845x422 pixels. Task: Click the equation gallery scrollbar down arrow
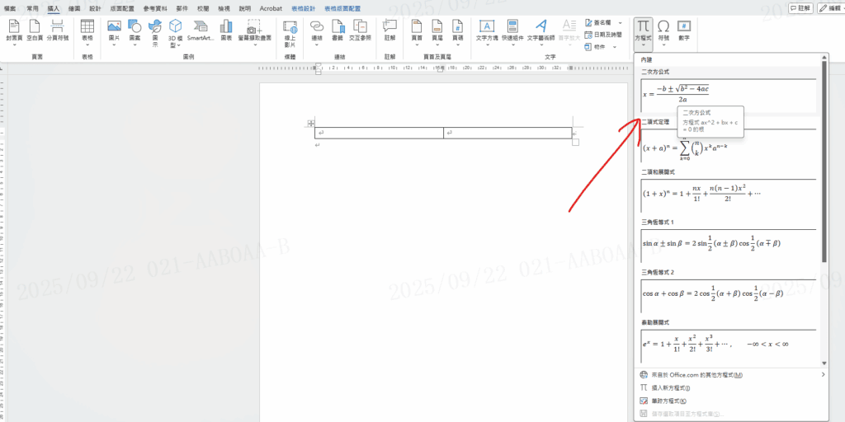[x=823, y=362]
